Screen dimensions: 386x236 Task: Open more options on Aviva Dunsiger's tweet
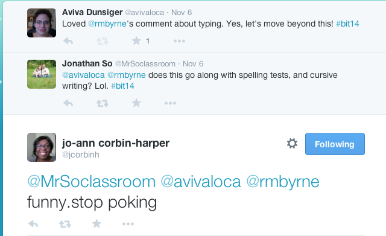[179, 41]
